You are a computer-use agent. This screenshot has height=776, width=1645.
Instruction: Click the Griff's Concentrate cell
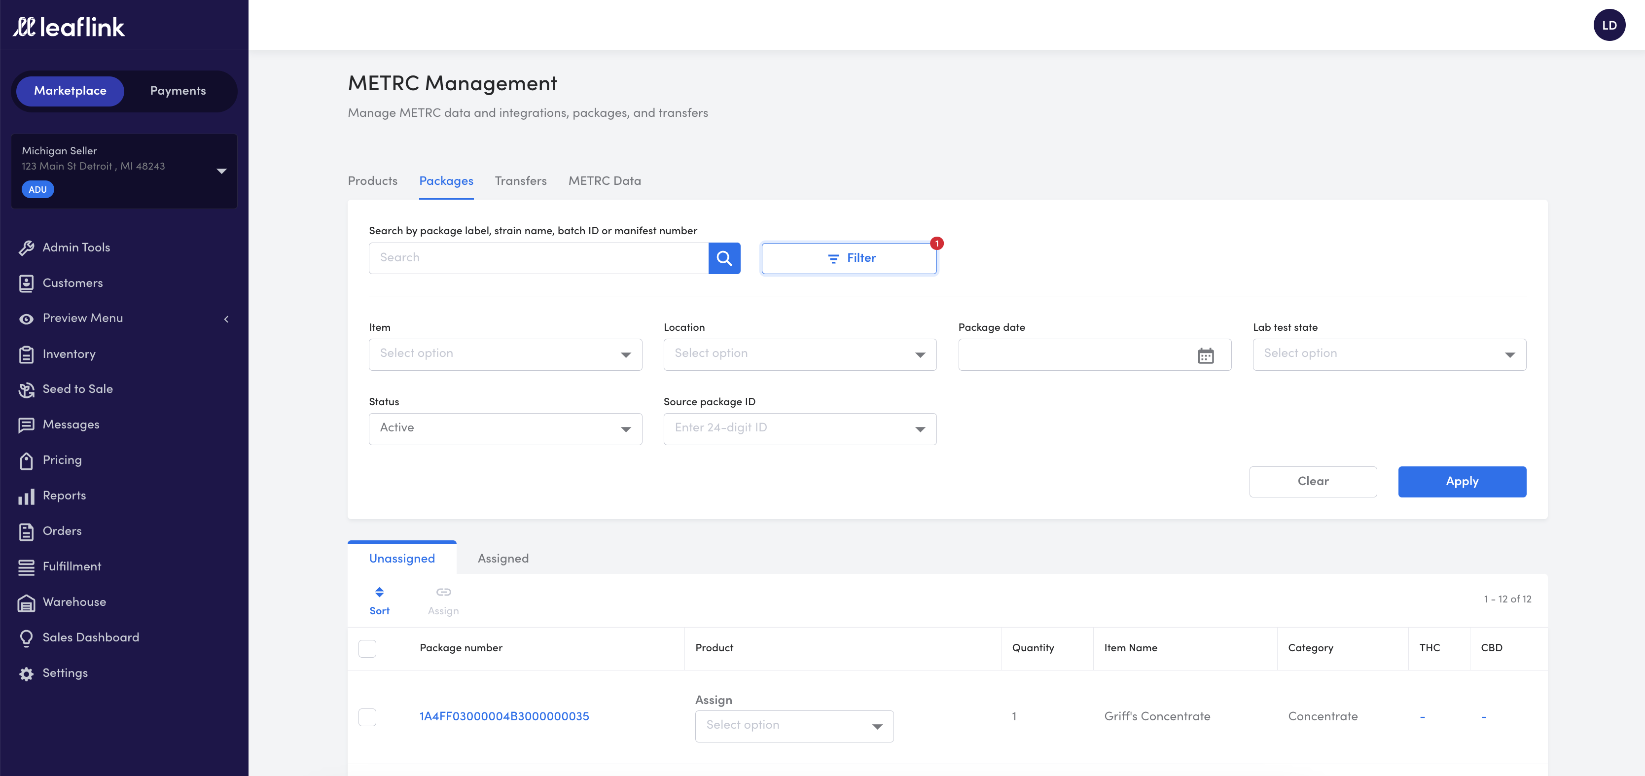1157,716
